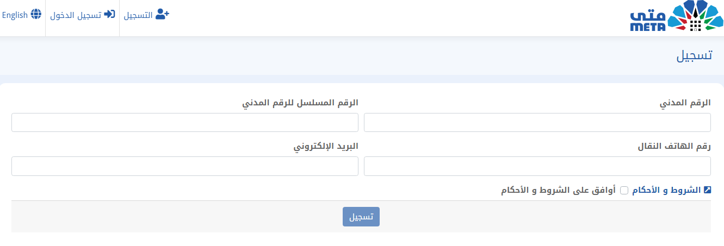Image resolution: width=724 pixels, height=246 pixels.
Task: Click the sign-in arrow icon
Action: pyautogui.click(x=110, y=15)
